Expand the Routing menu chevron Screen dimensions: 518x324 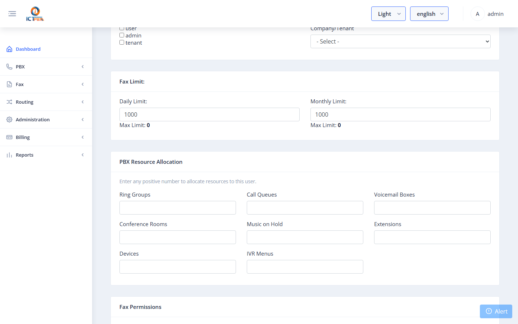coord(83,102)
